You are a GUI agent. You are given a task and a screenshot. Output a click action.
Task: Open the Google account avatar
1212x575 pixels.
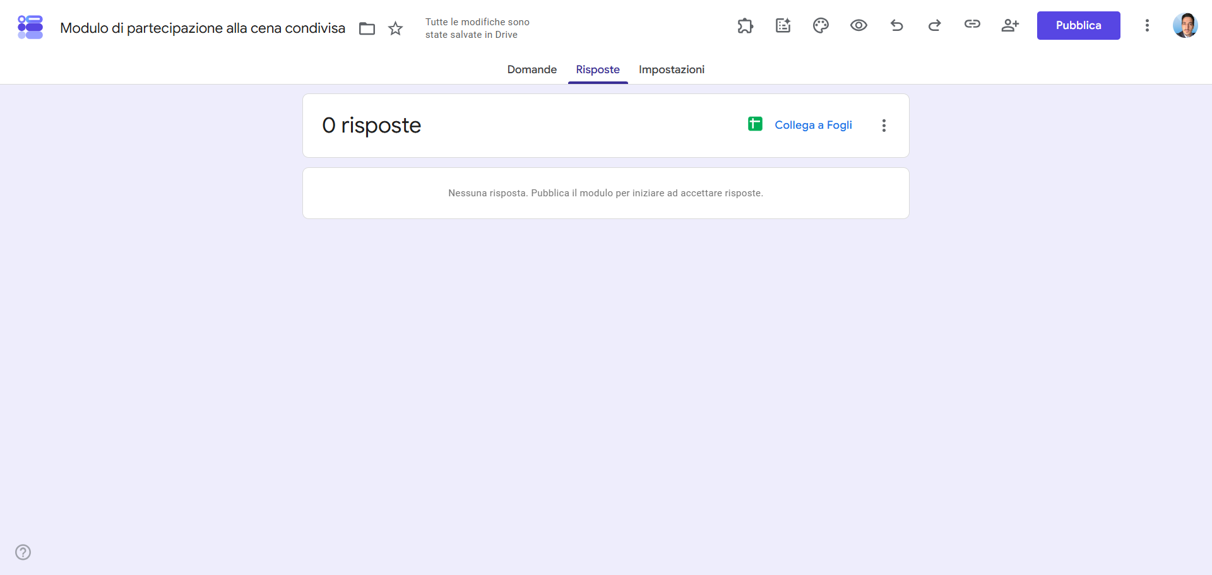(x=1185, y=25)
